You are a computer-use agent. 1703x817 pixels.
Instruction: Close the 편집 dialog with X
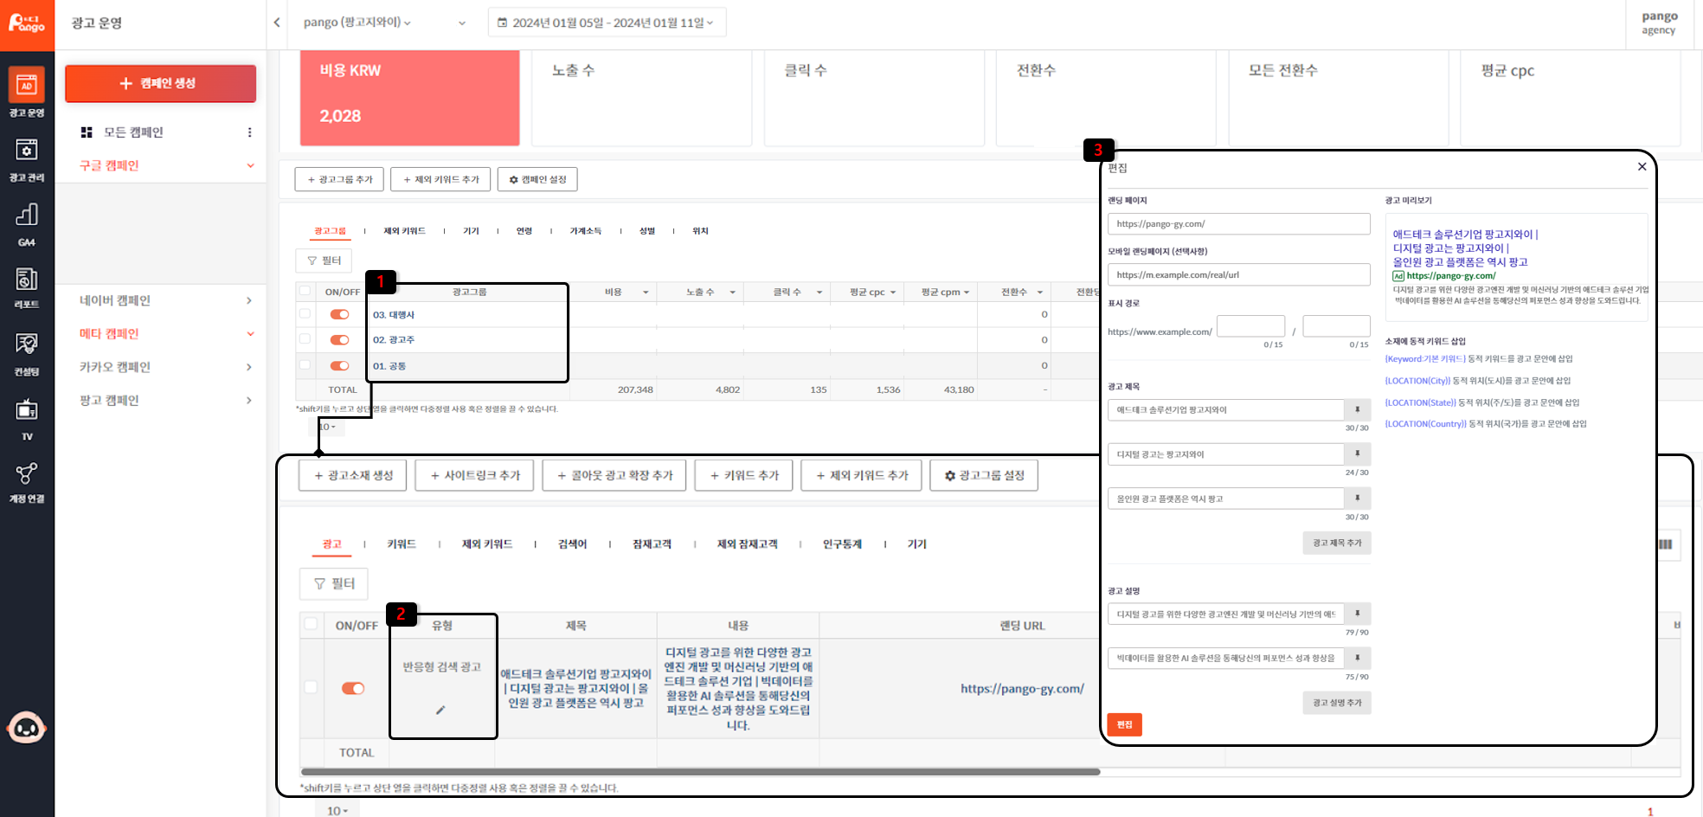click(1642, 166)
